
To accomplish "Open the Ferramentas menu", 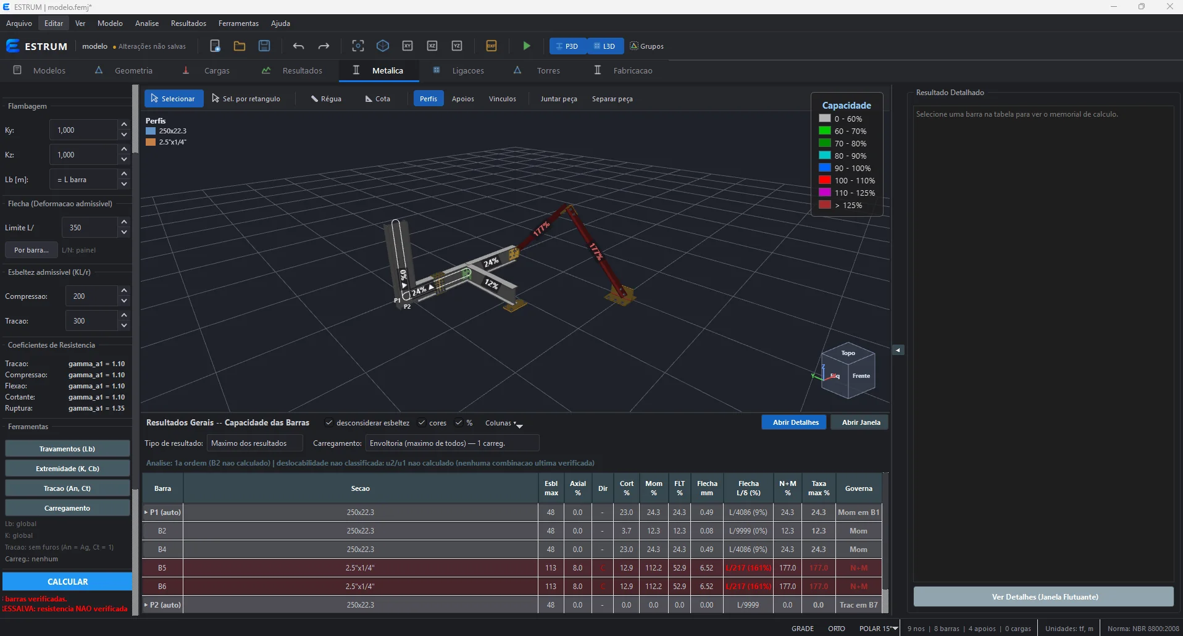I will coord(238,23).
